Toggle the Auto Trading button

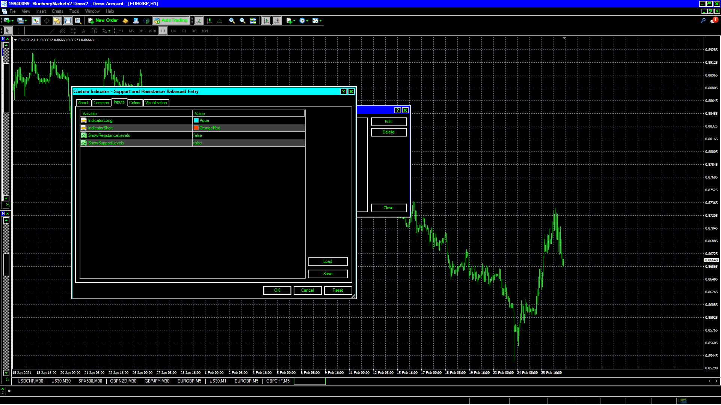[x=171, y=21]
